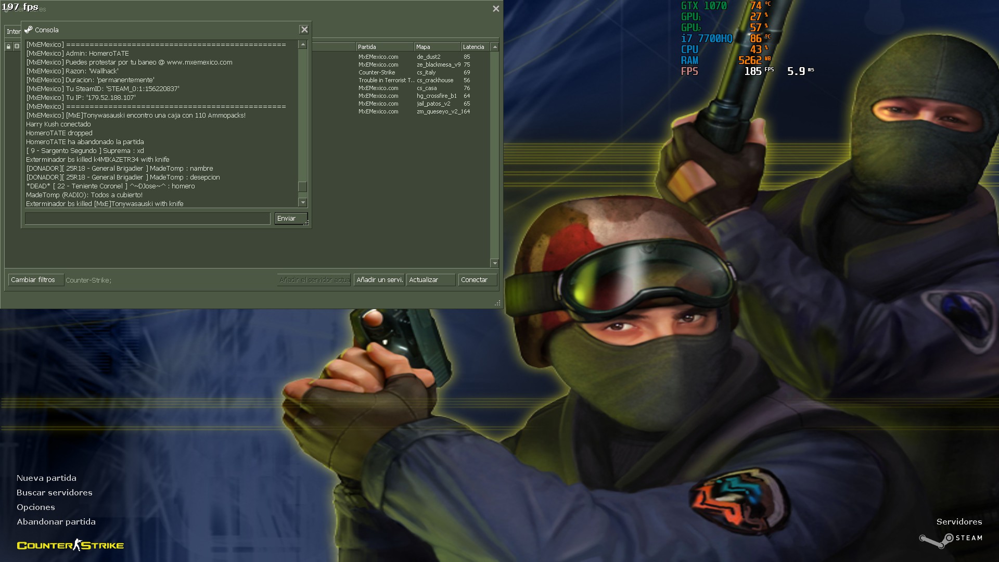Sort servers by Mapa column
The image size is (999, 562).
pyautogui.click(x=437, y=47)
